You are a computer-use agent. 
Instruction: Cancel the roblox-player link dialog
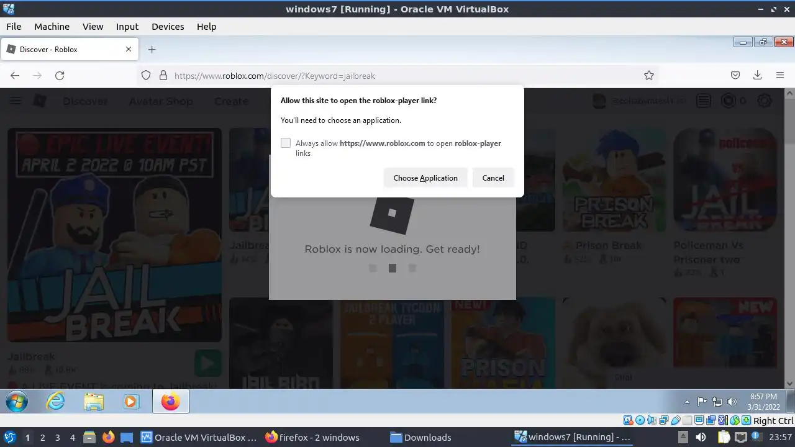click(493, 178)
